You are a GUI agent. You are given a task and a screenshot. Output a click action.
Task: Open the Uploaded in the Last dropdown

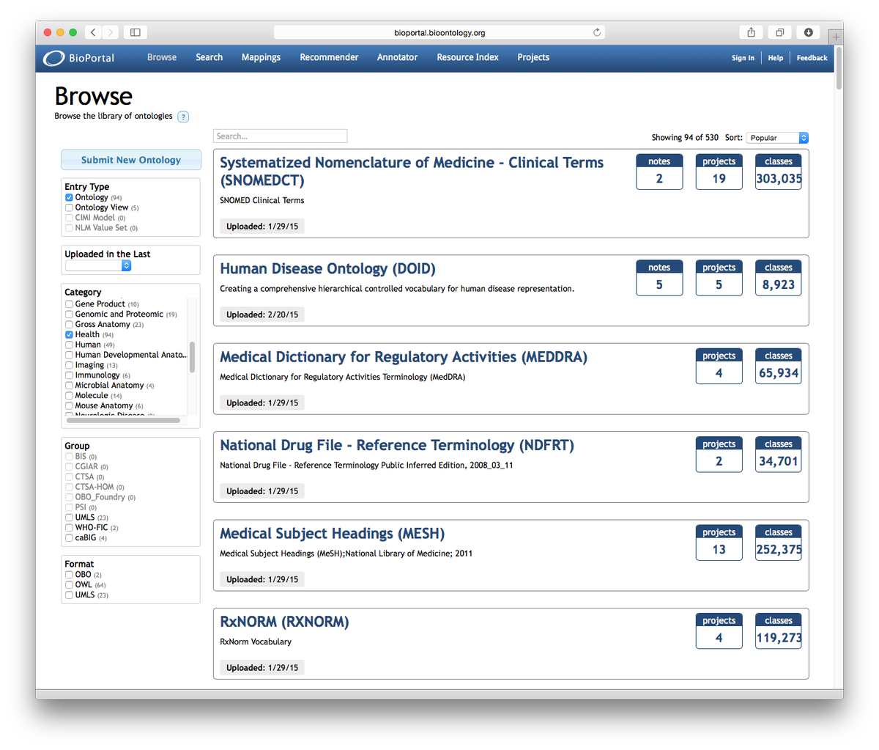(x=98, y=265)
